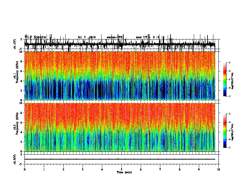The image size is (246, 190).
Task: Click the "5" voltage tick of ch.3 panel
Action: click(x=21, y=154)
